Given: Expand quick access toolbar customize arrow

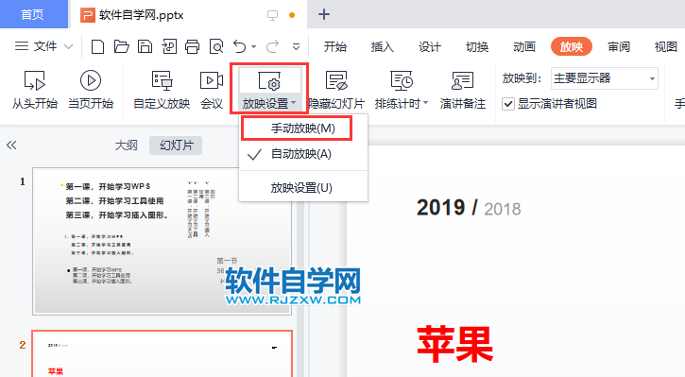Looking at the screenshot, I should [296, 46].
